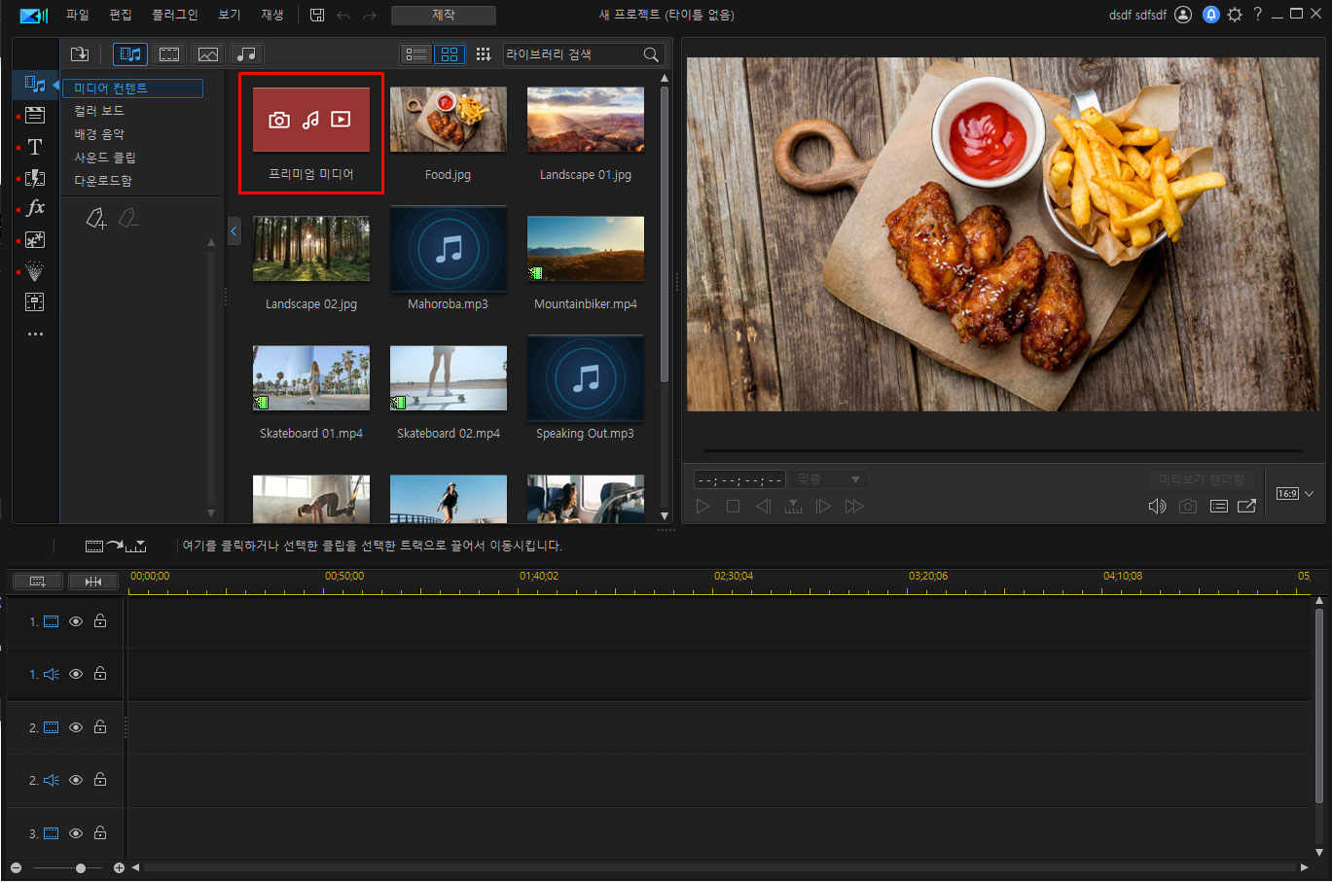Click the timeline insert tools icon

coord(115,547)
